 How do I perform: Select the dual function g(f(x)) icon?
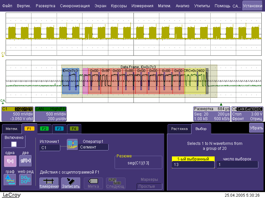(25, 161)
